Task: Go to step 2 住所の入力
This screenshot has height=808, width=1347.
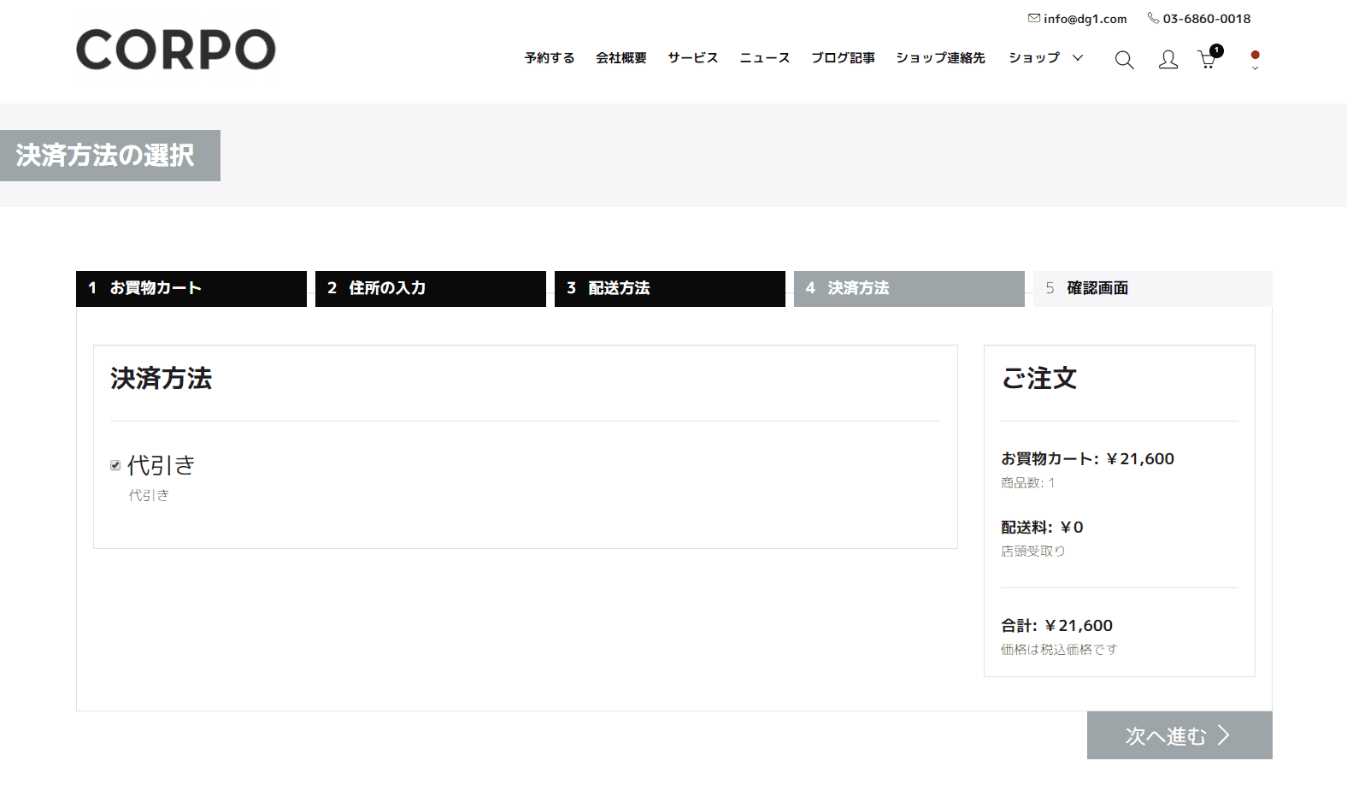Action: (x=431, y=289)
